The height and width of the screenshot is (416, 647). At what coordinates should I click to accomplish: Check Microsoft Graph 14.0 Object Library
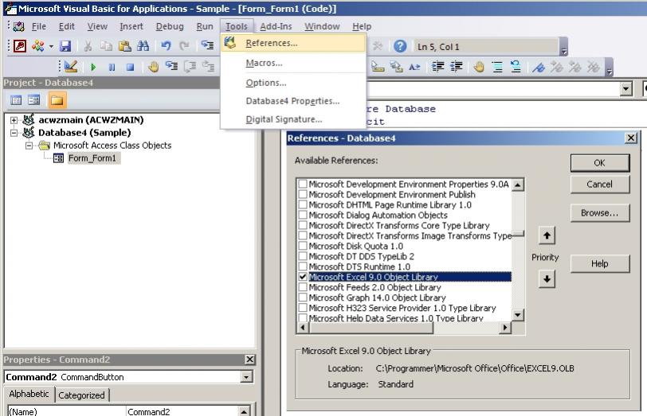pyautogui.click(x=303, y=297)
